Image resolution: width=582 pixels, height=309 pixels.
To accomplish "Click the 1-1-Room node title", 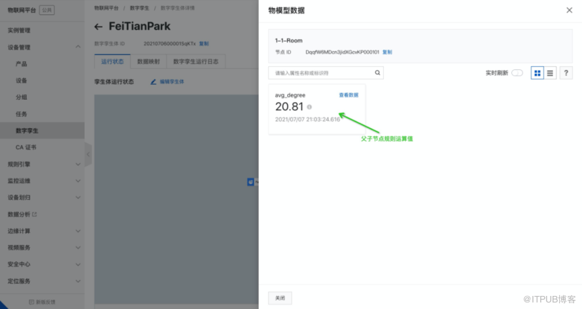I will tap(289, 41).
